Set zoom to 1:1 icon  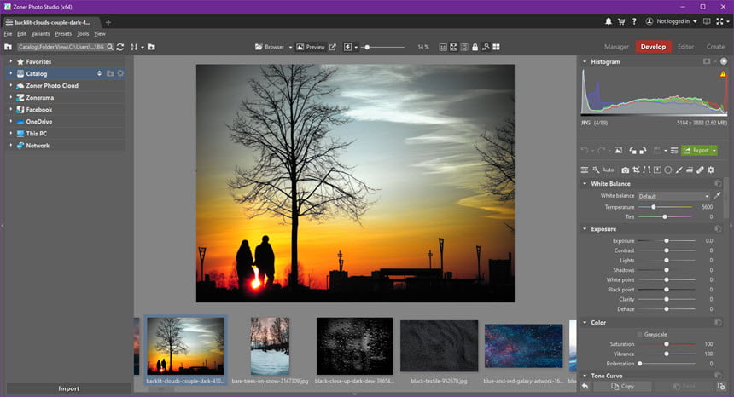[x=443, y=47]
